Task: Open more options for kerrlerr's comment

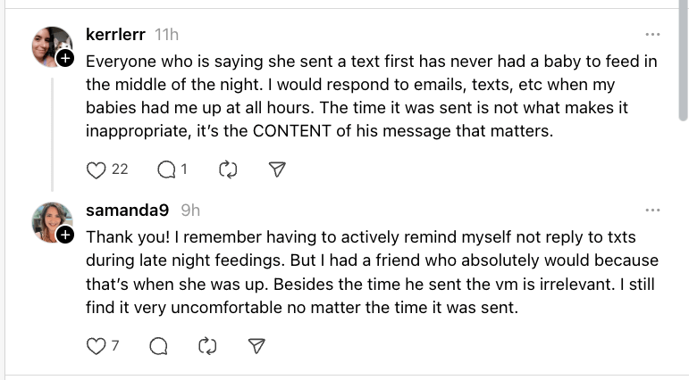Action: [x=652, y=35]
